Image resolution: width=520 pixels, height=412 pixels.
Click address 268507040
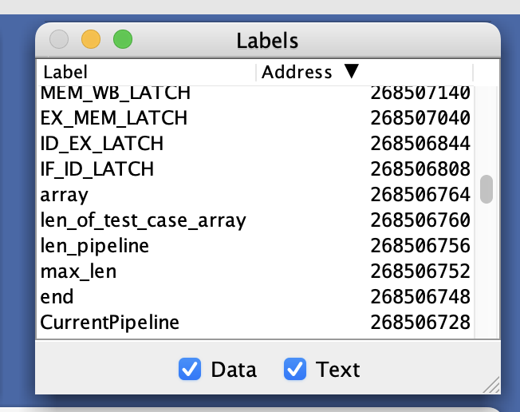(420, 117)
